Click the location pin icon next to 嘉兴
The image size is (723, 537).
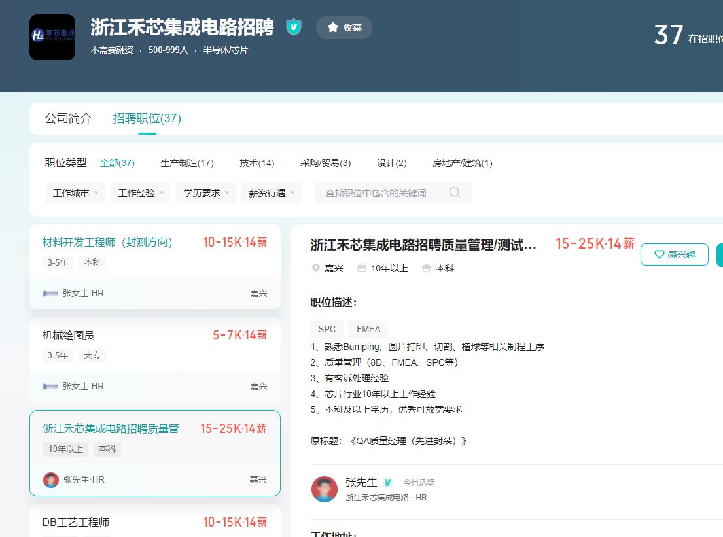pyautogui.click(x=316, y=268)
